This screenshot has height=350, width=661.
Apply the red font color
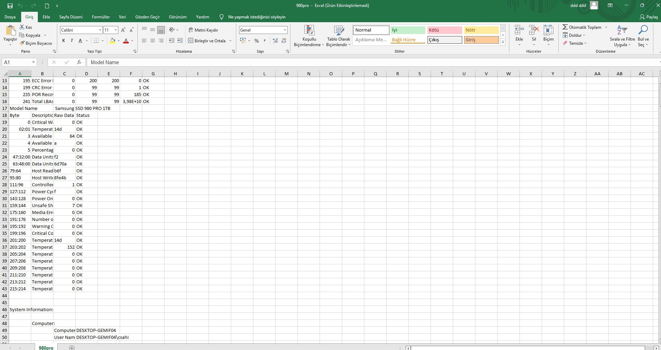tap(126, 41)
